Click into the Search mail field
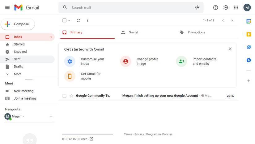This screenshot has width=255, height=144. tap(130, 7)
